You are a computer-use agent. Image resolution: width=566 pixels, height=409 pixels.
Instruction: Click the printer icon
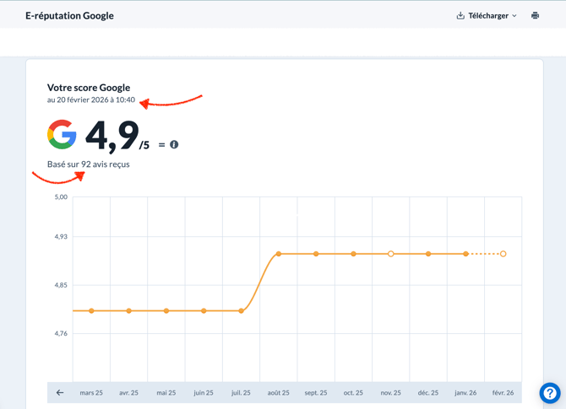(535, 15)
